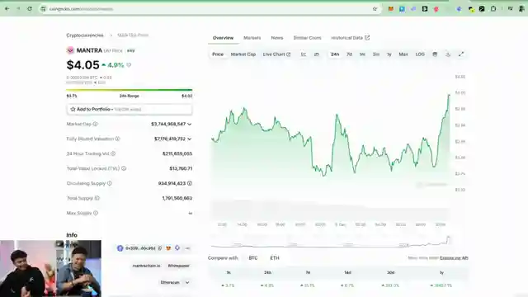Viewport: 528px width, 297px height.
Task: Click the Add to Portfolio button
Action: (130, 109)
